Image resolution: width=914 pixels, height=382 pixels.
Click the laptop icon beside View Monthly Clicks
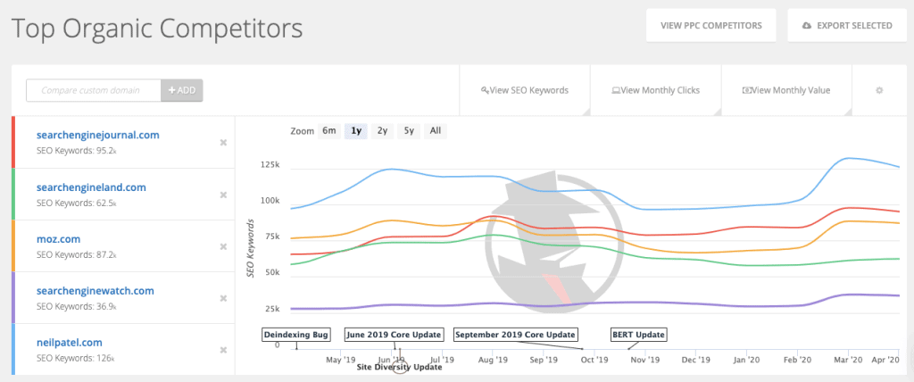[x=615, y=90]
